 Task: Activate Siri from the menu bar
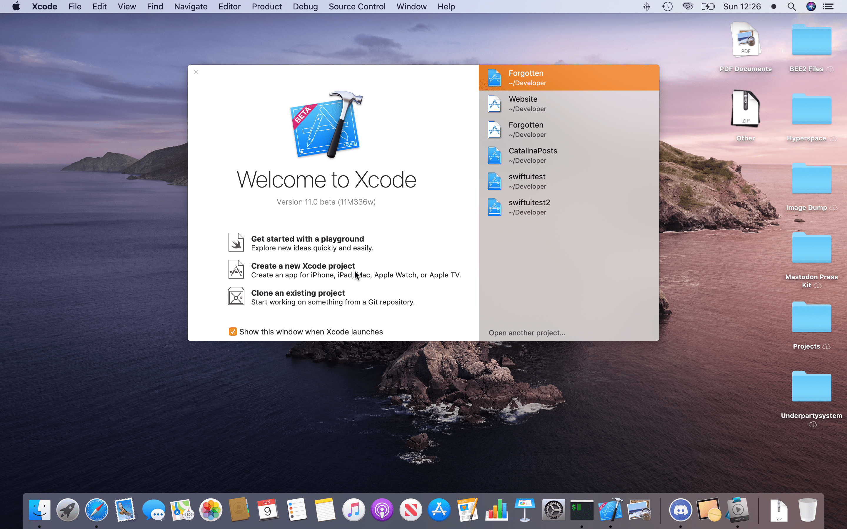click(811, 7)
